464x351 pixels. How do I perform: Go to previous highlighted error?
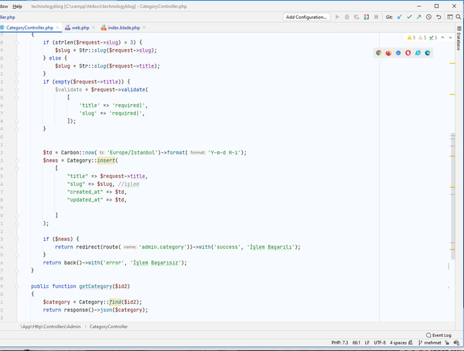442,38
